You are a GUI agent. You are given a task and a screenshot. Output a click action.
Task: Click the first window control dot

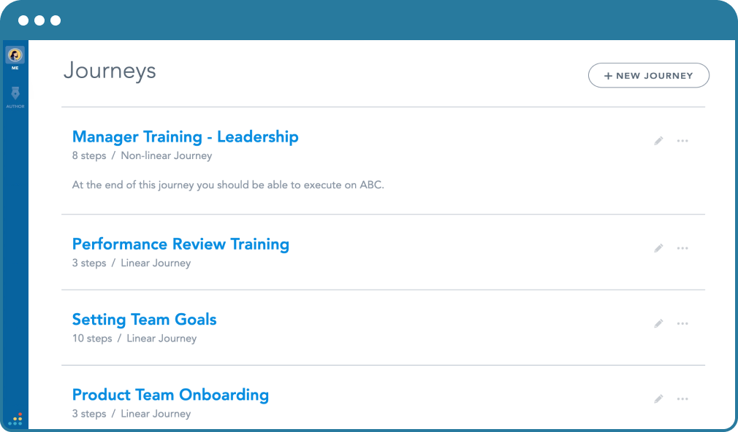click(x=23, y=20)
